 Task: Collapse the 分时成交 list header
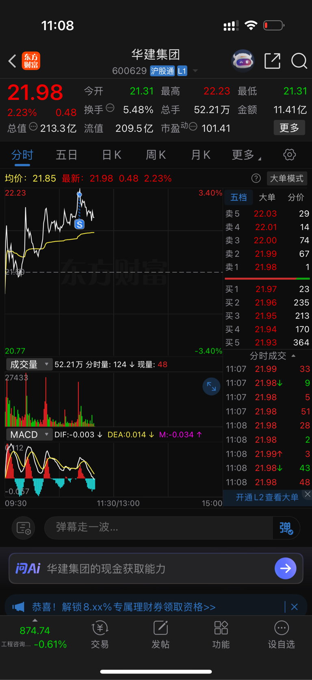click(x=273, y=356)
